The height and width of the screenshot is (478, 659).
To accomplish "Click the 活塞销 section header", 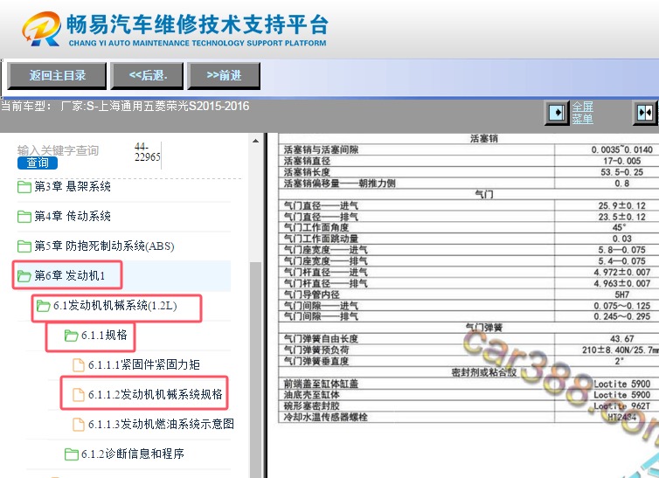I will point(483,139).
